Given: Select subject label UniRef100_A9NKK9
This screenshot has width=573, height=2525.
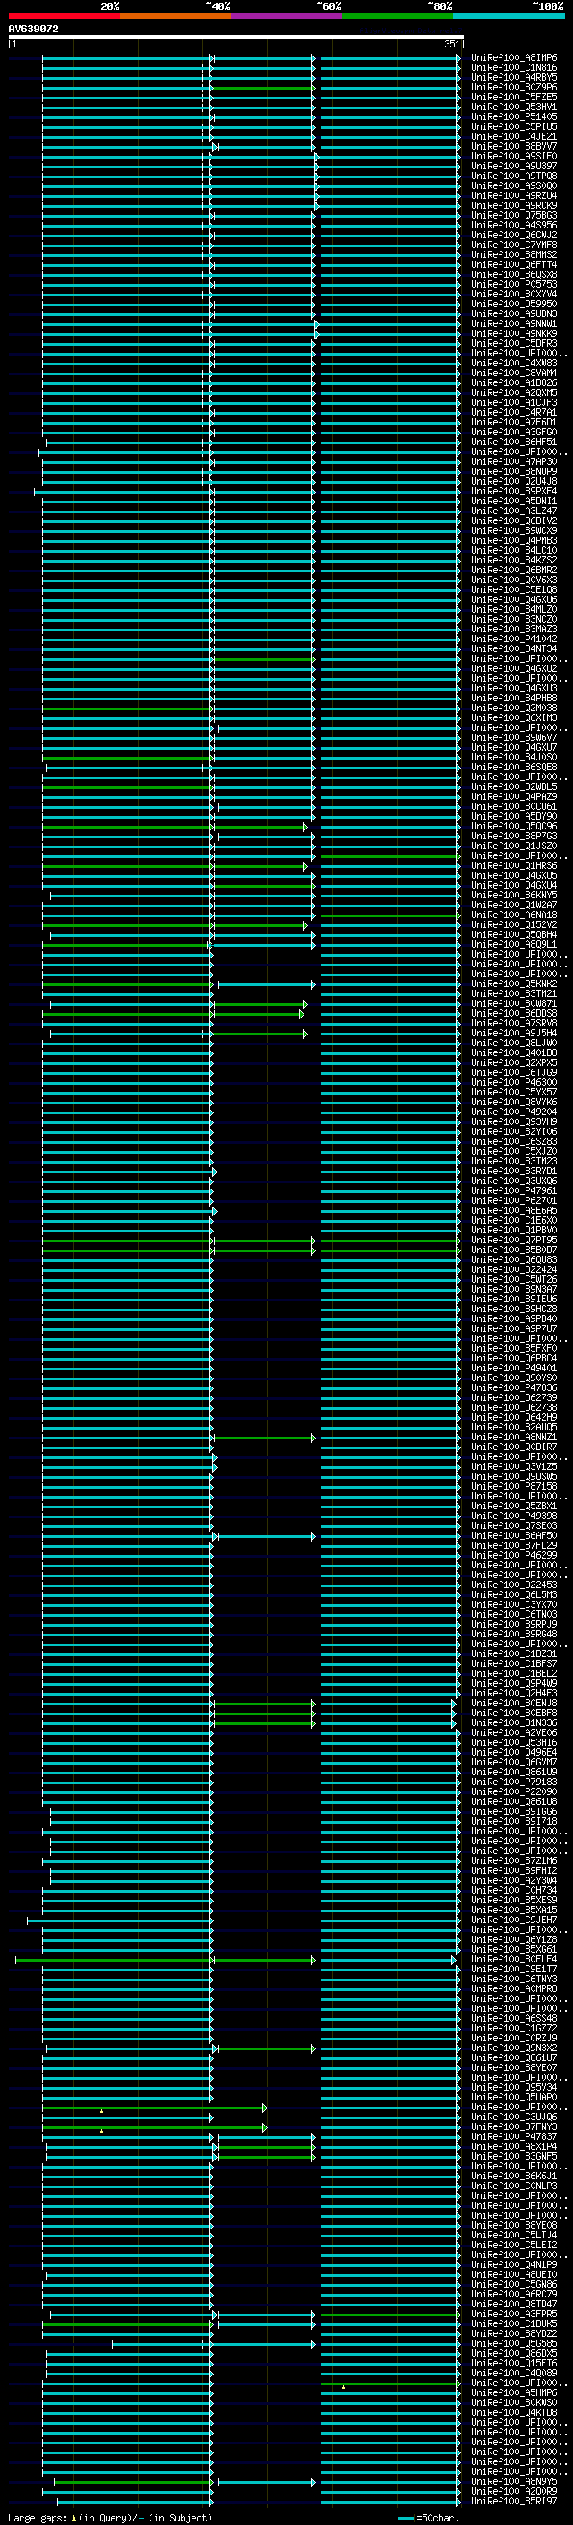Looking at the screenshot, I should [x=514, y=333].
